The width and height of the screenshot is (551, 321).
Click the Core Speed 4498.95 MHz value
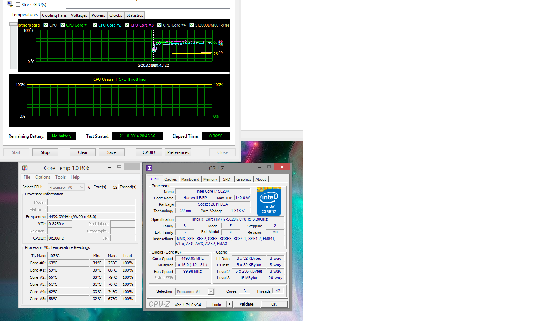coord(192,258)
